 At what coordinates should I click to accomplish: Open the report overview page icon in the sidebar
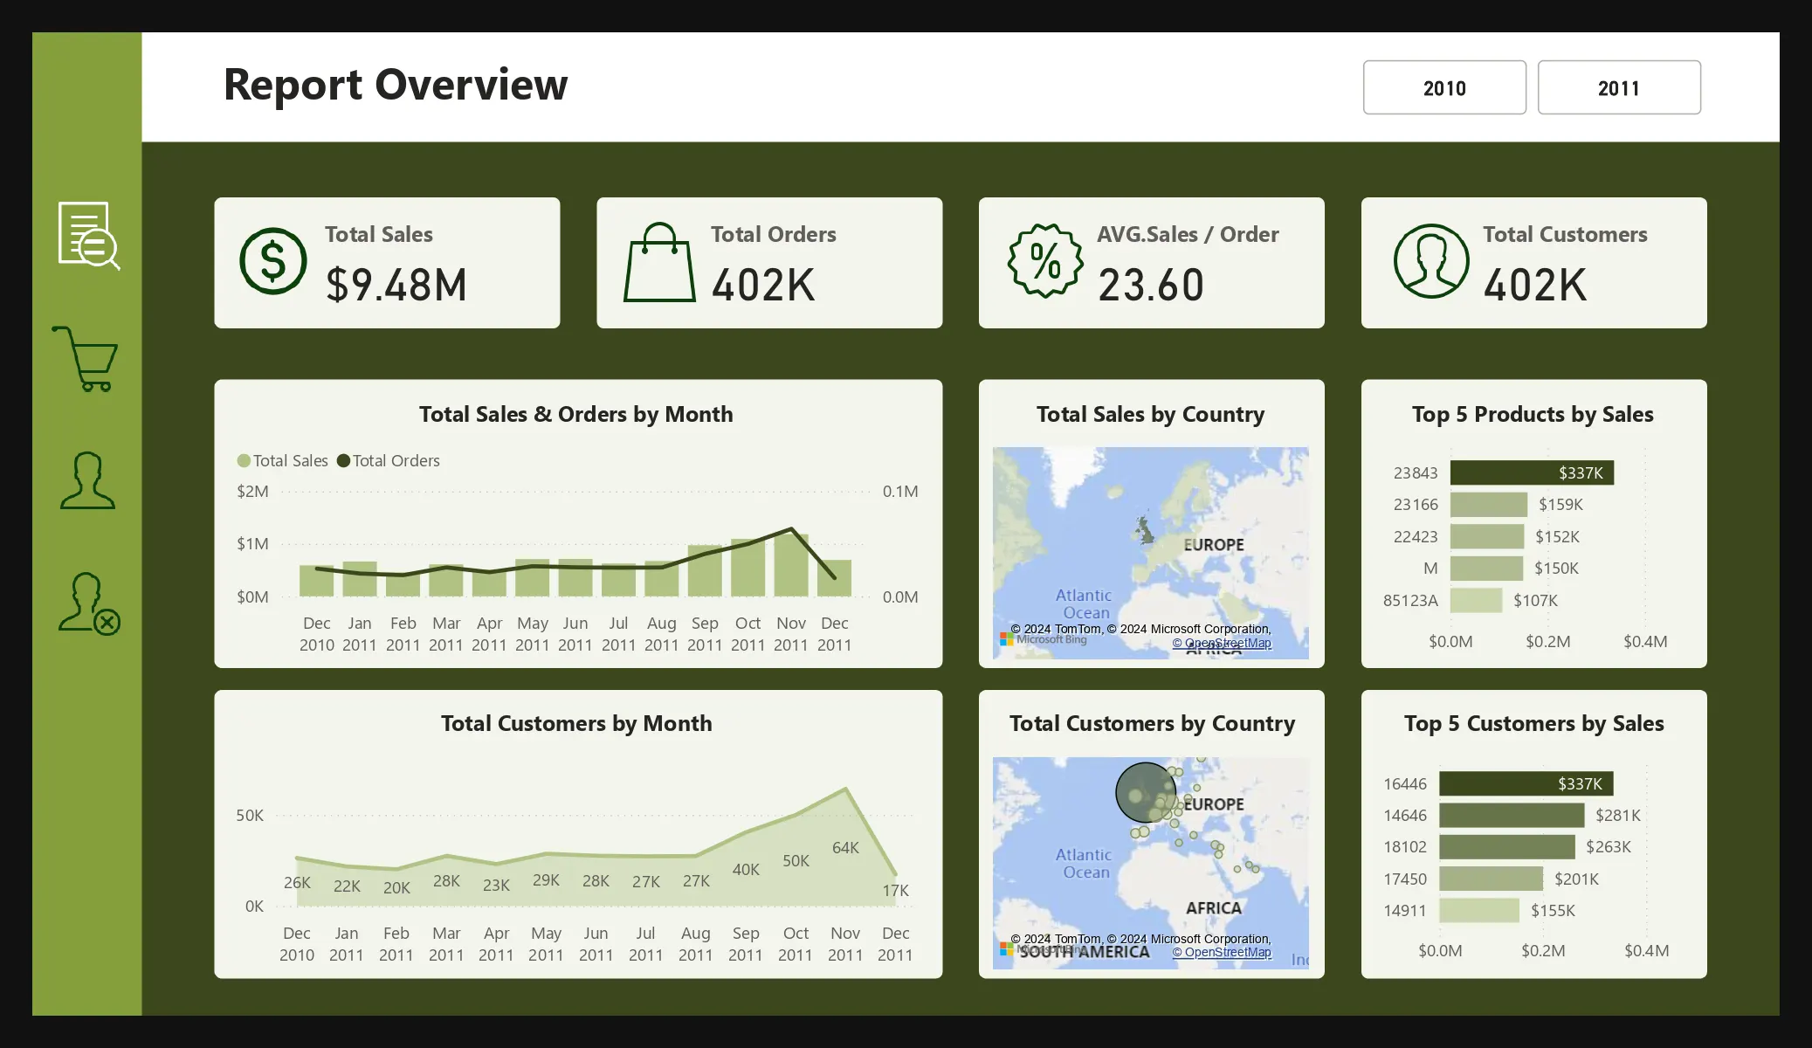tap(87, 235)
